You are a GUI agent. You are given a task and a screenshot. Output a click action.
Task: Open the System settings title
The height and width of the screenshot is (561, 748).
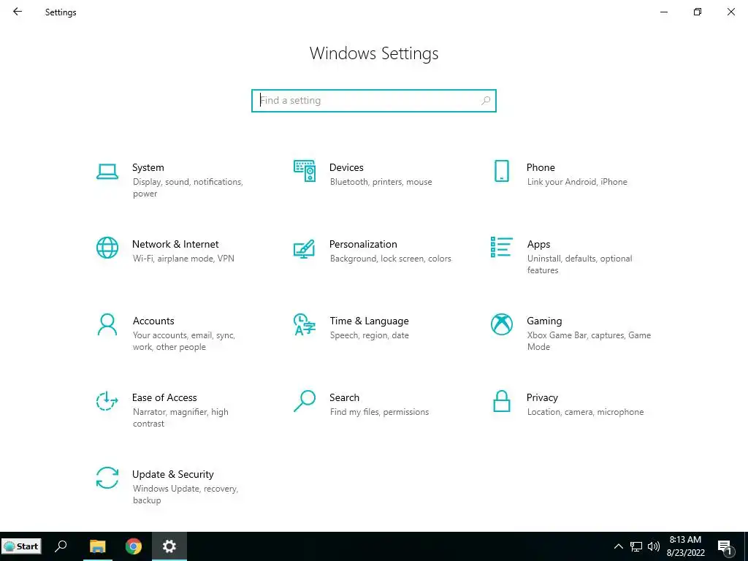click(148, 167)
